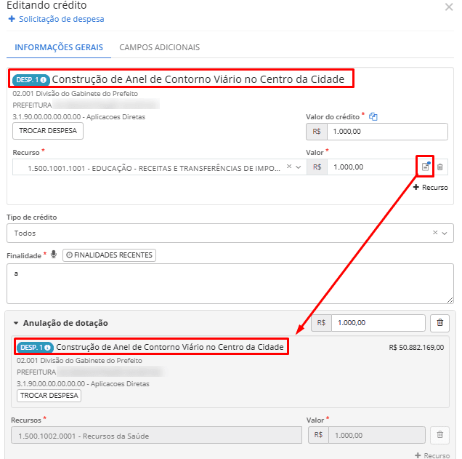Viewport: 462px width, 459px height.
Task: Click into the Finalidade text area
Action: tap(230, 284)
